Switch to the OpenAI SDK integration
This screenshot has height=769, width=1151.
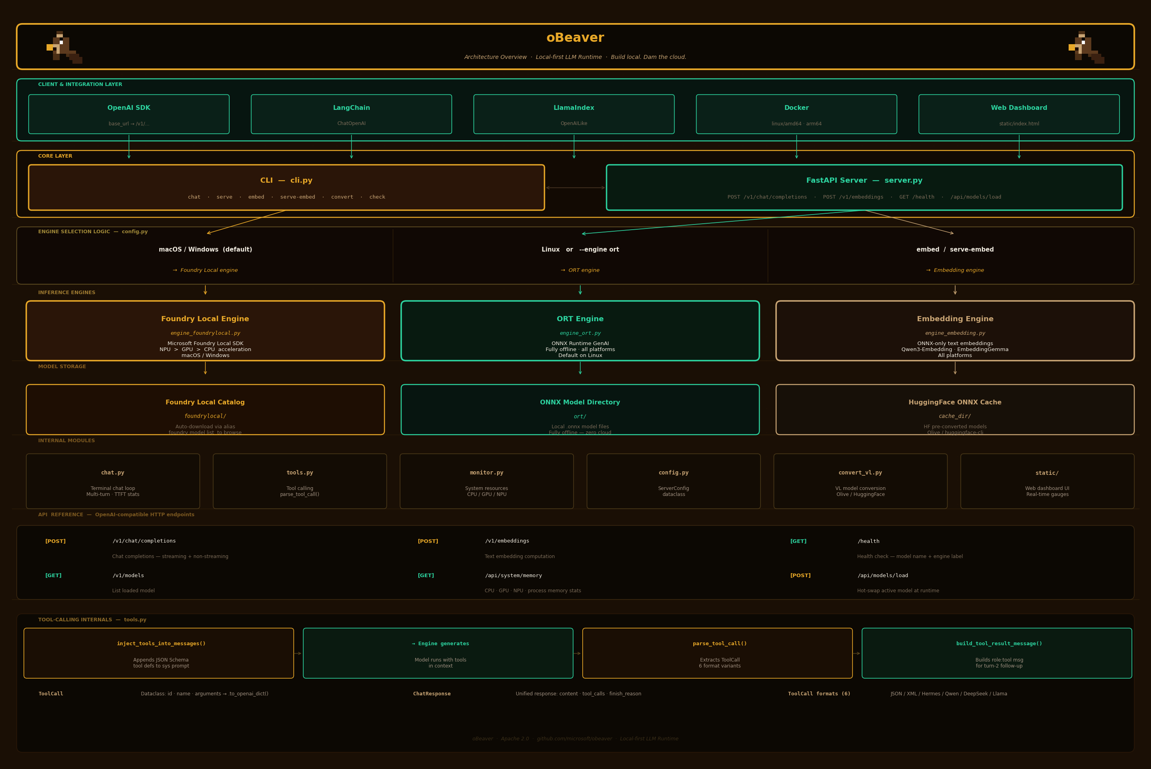[129, 114]
